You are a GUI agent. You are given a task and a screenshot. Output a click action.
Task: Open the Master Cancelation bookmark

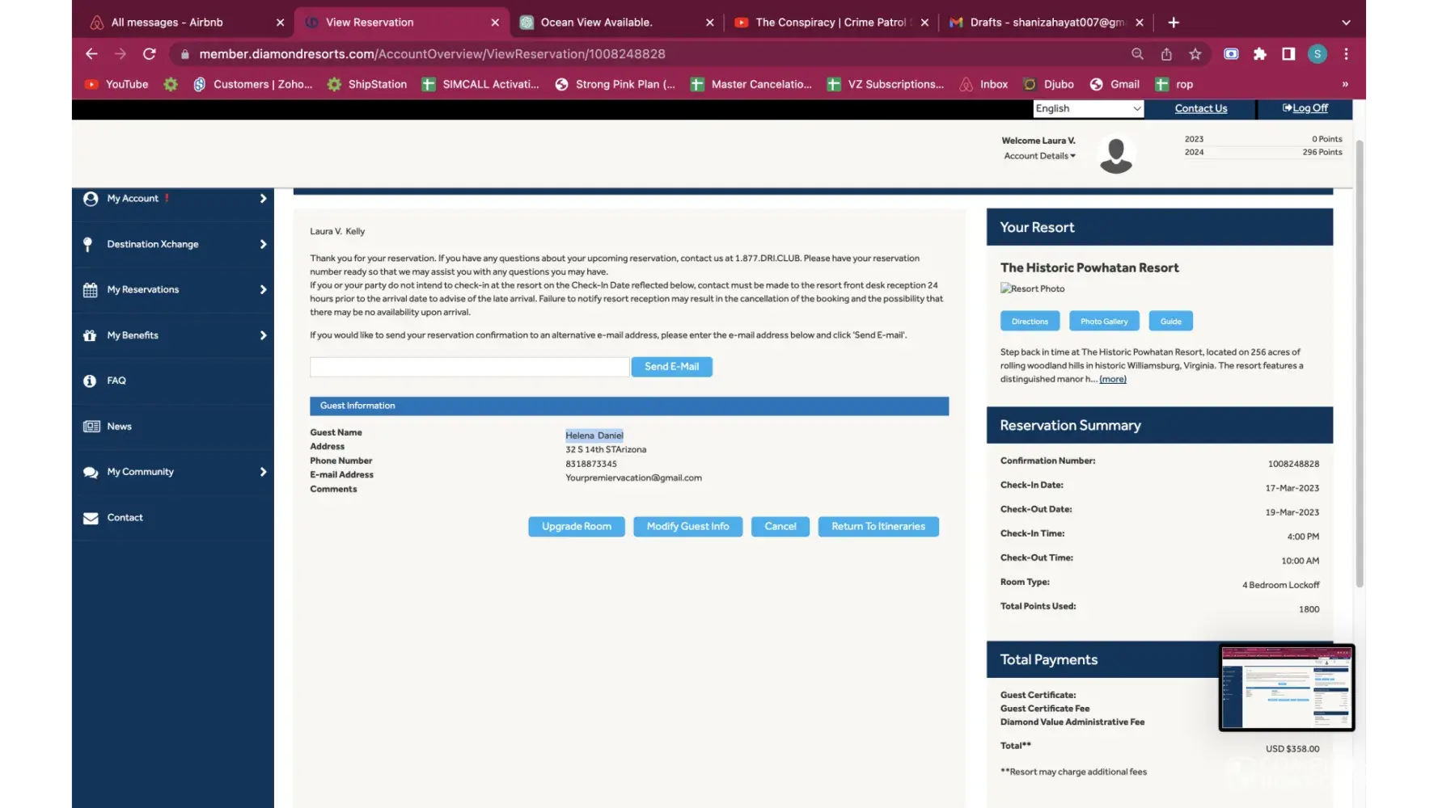coord(751,84)
